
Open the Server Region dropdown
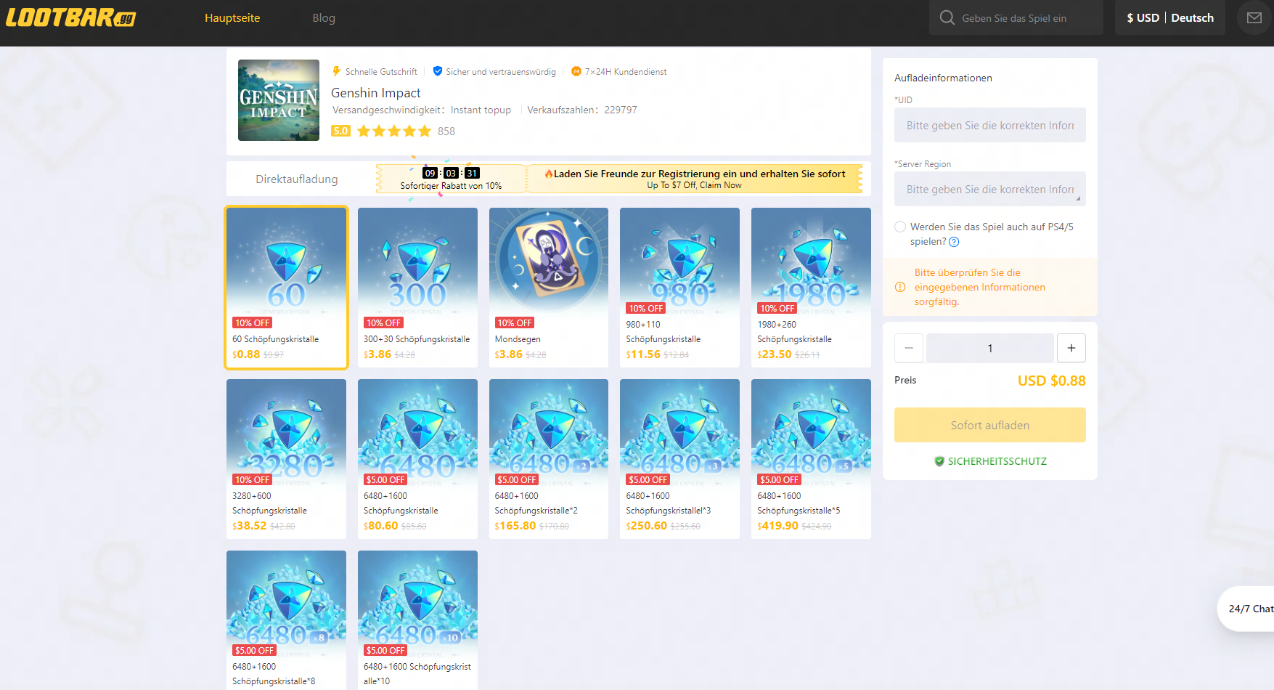(989, 189)
